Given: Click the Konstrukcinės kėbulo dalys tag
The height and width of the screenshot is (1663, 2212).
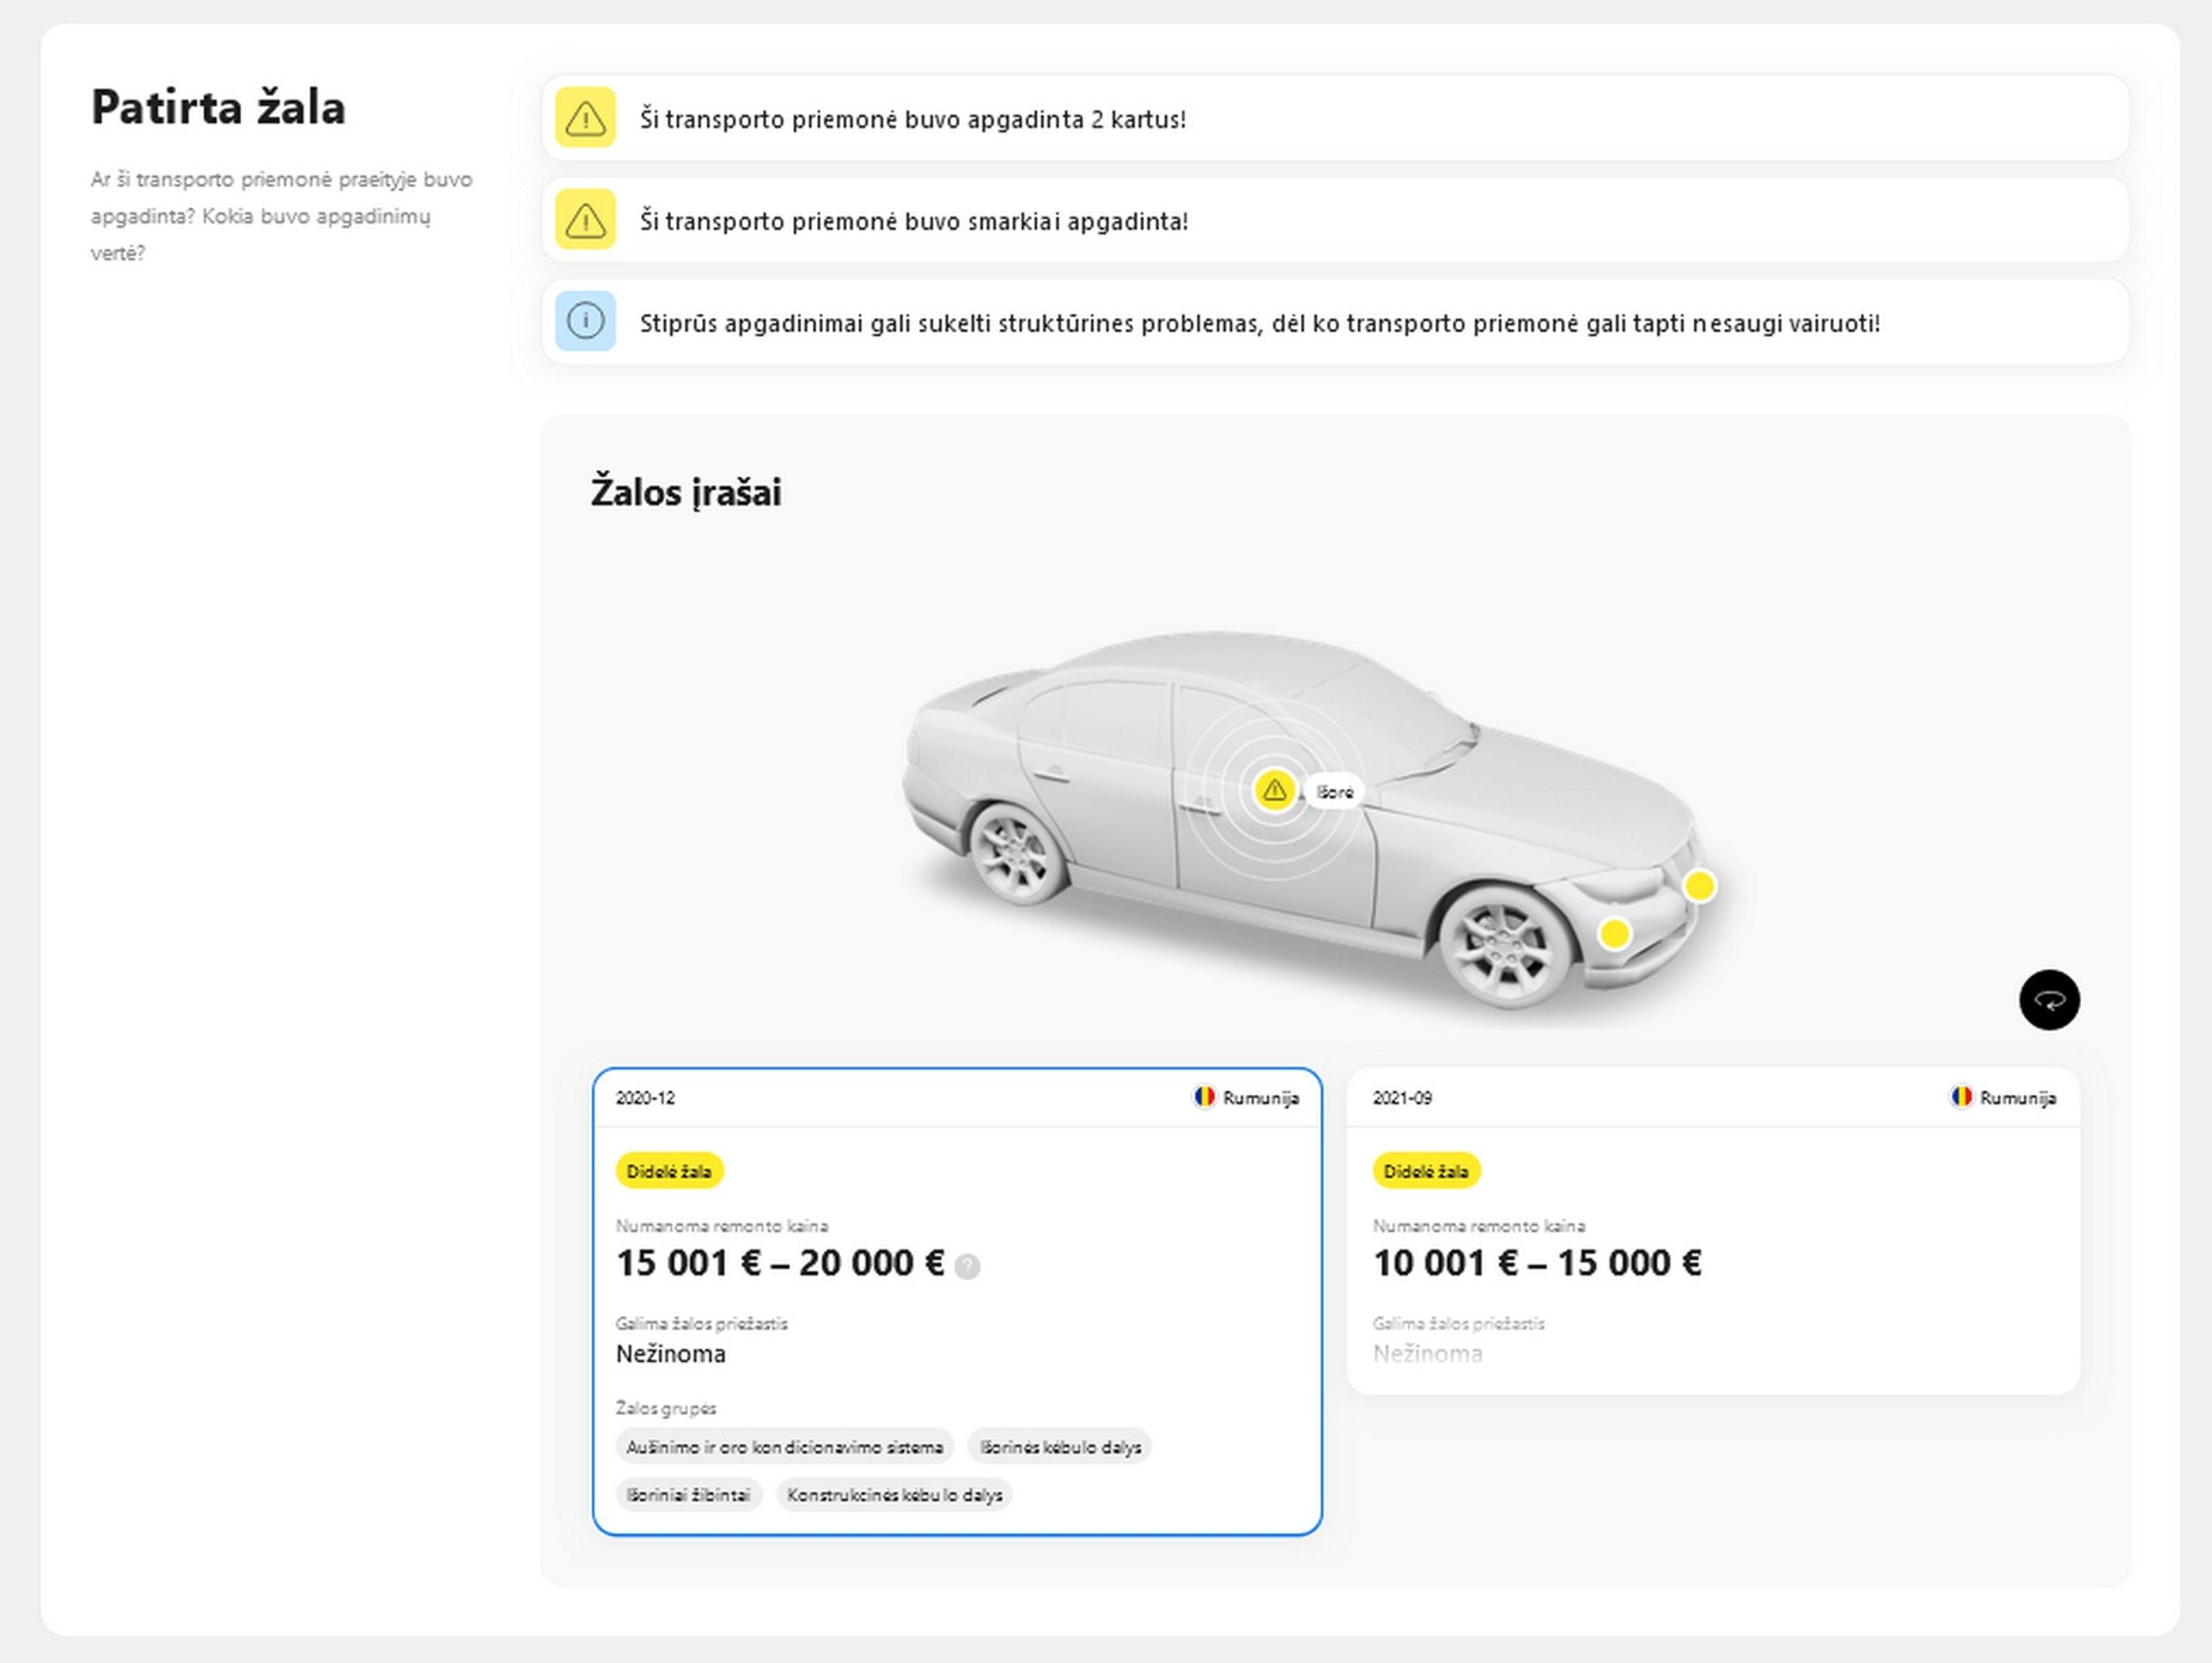Looking at the screenshot, I should click(x=894, y=1495).
